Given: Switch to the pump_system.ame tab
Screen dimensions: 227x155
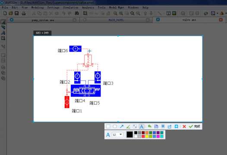Looking at the screenshot, I should pyautogui.click(x=43, y=20).
